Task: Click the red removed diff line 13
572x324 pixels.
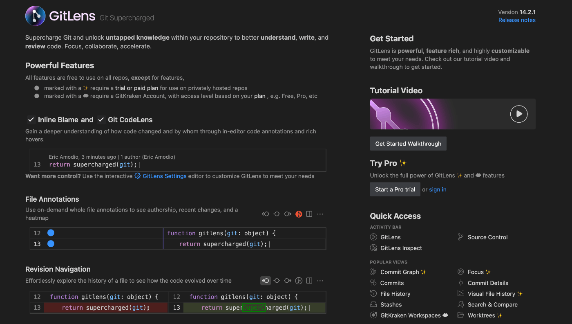Action: pyautogui.click(x=105, y=308)
